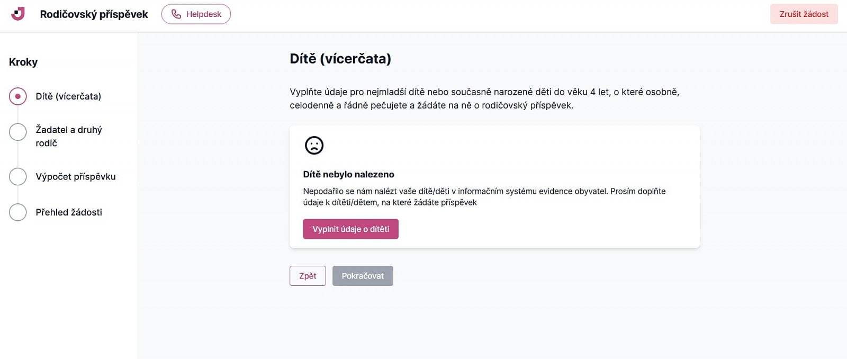847x359 pixels.
Task: Click the portal logo in the header
Action: click(18, 14)
